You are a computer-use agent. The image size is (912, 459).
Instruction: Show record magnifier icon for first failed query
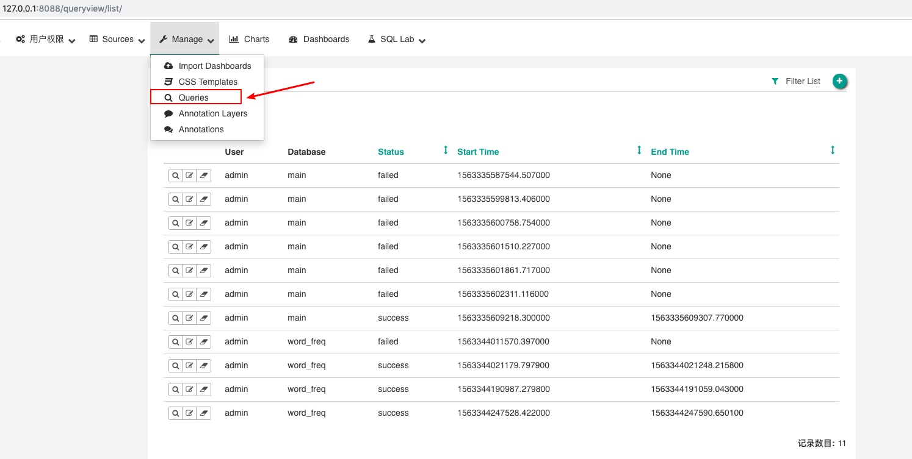tap(175, 176)
